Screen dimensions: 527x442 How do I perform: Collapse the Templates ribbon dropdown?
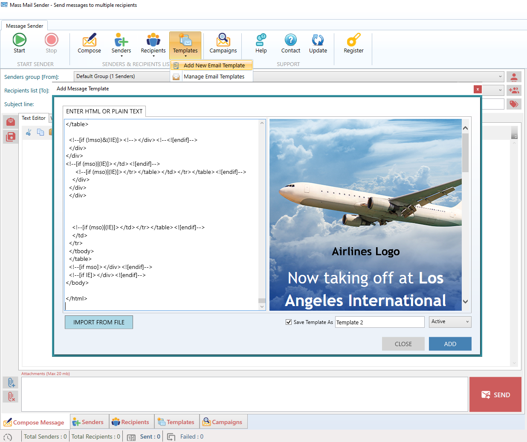(x=185, y=45)
